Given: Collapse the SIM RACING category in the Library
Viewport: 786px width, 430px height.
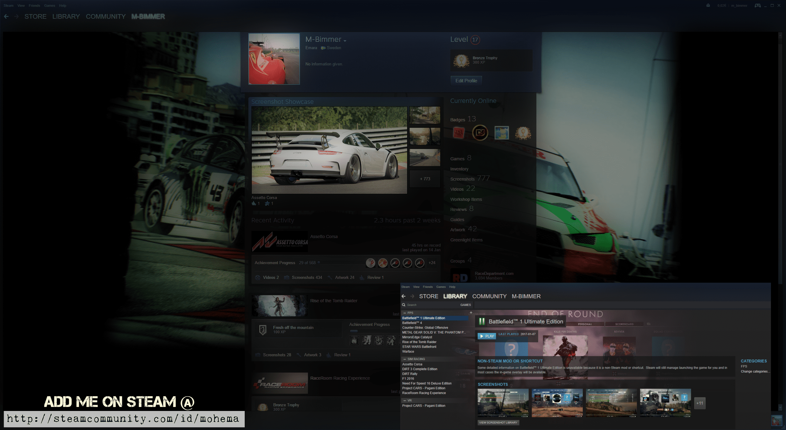Looking at the screenshot, I should coord(405,359).
